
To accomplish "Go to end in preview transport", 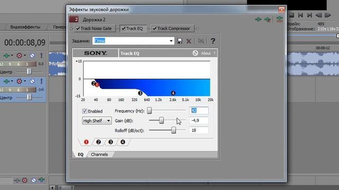I will [x=309, y=15].
